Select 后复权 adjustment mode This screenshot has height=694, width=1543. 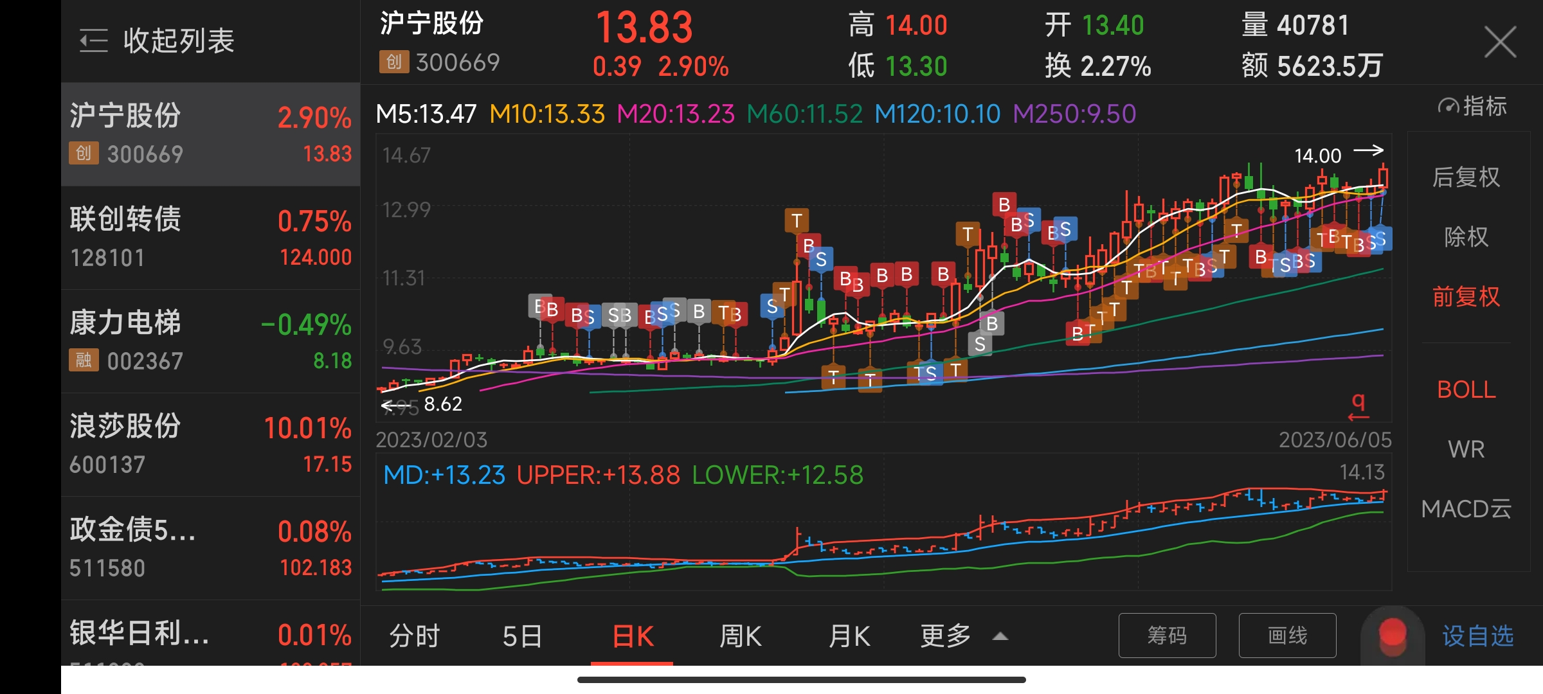point(1466,177)
